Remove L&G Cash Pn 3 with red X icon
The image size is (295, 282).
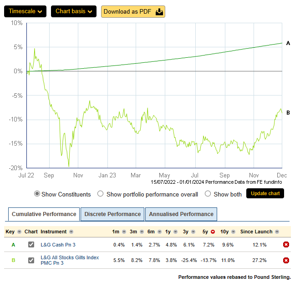point(286,245)
